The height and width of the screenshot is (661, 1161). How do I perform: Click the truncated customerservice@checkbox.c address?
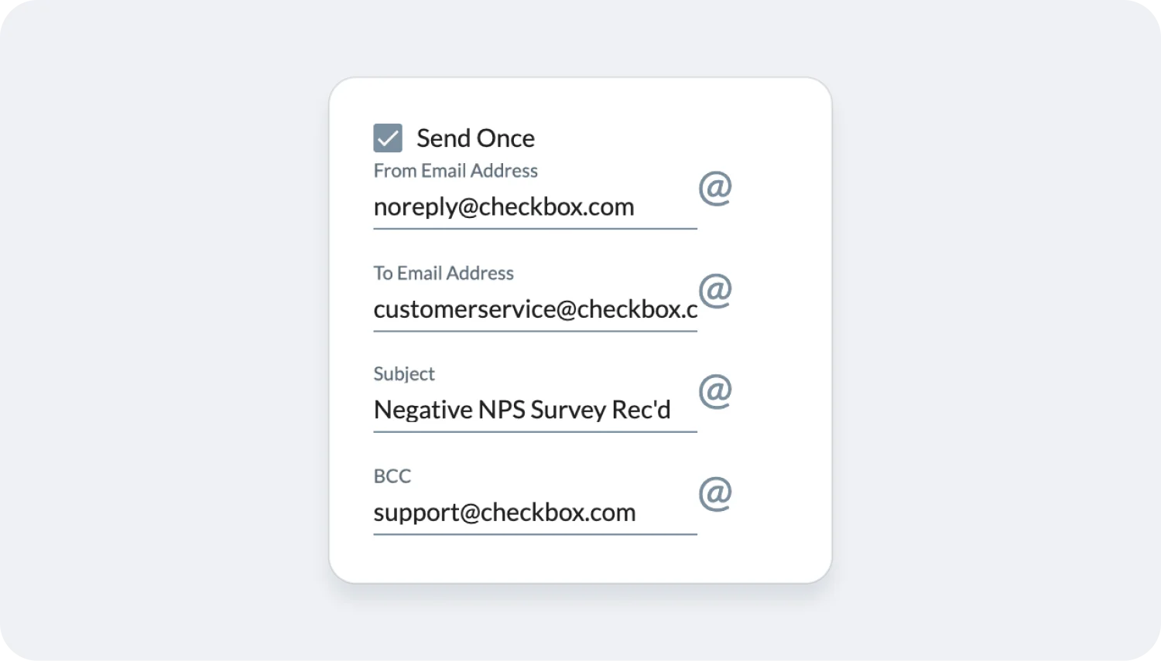point(534,308)
